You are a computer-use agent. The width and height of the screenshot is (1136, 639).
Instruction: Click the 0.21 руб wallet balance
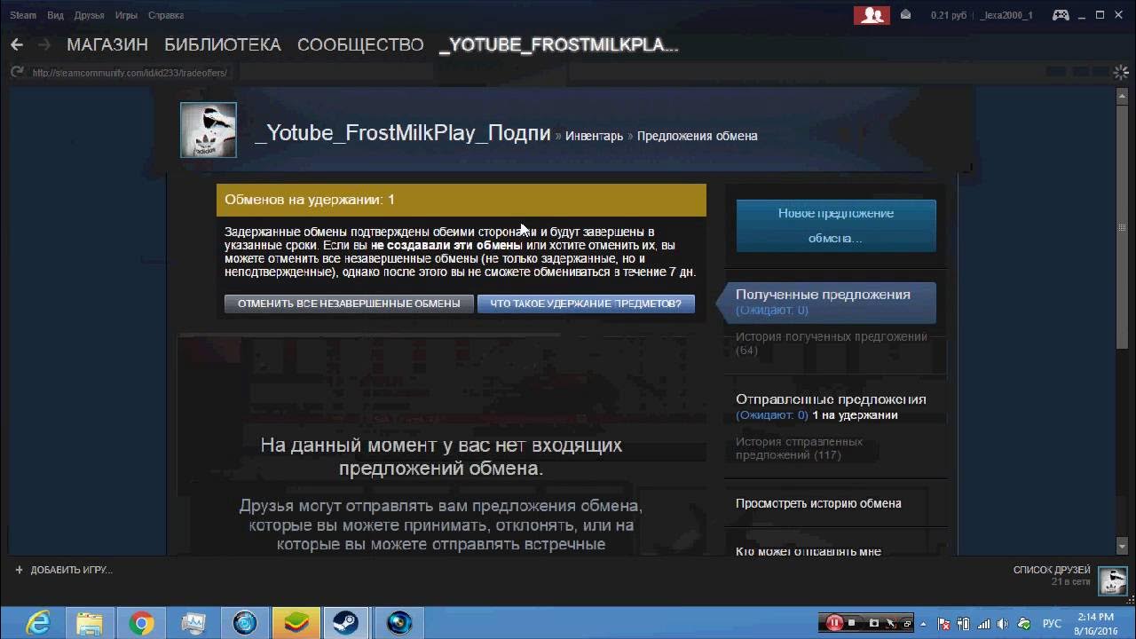tap(947, 15)
